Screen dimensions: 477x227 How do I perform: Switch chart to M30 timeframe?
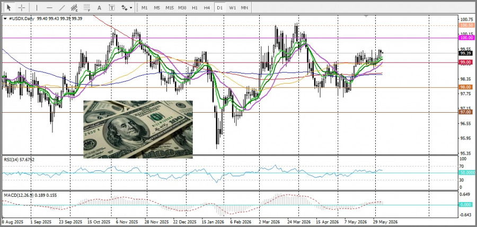(x=182, y=8)
